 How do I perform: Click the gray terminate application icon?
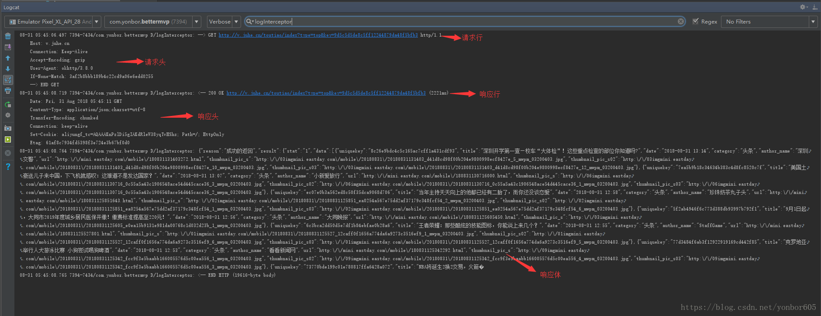(8, 153)
